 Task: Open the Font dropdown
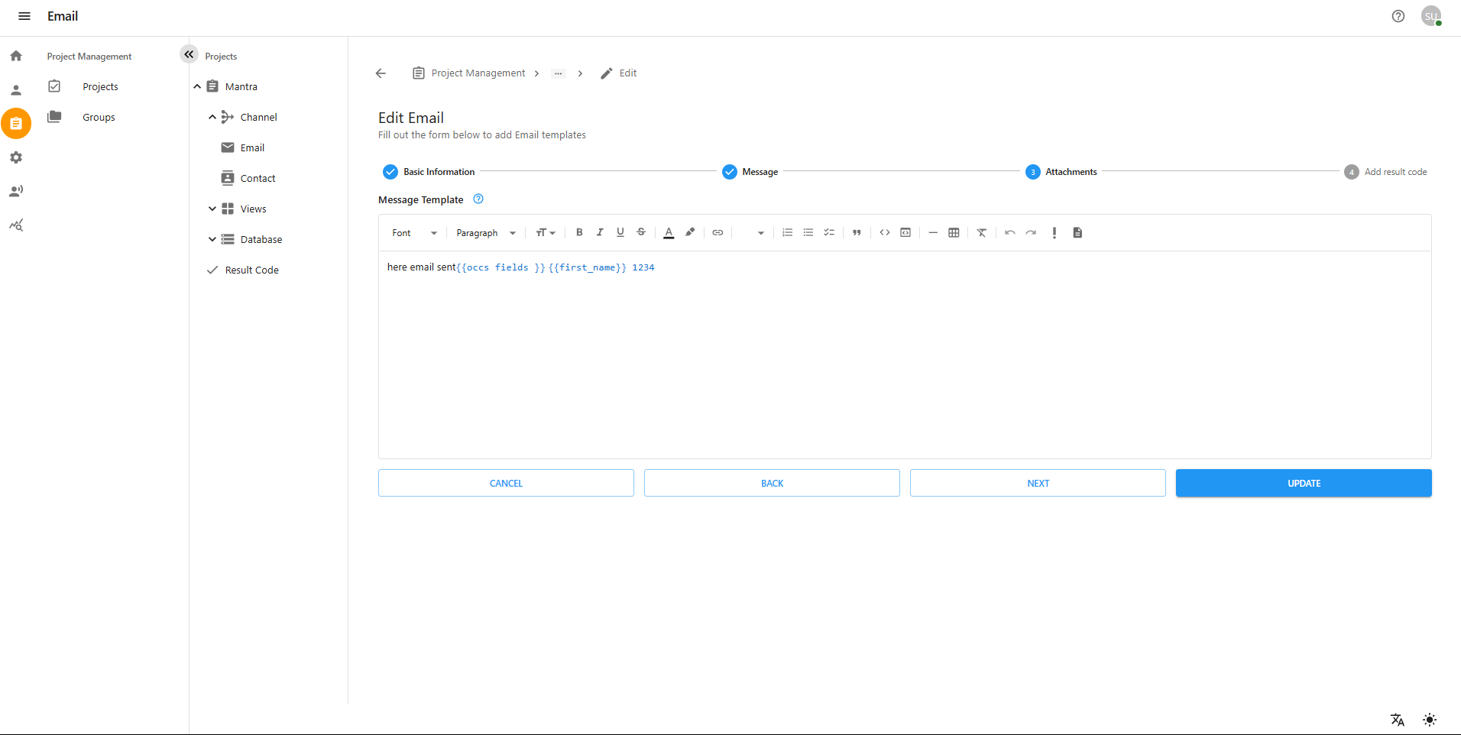(415, 233)
